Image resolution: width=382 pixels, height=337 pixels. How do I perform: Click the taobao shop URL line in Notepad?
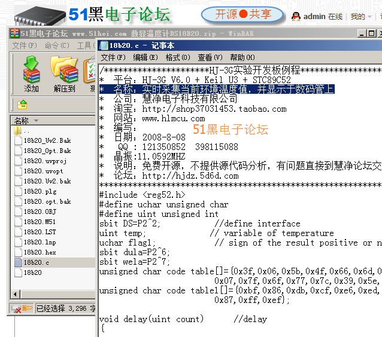(x=193, y=109)
